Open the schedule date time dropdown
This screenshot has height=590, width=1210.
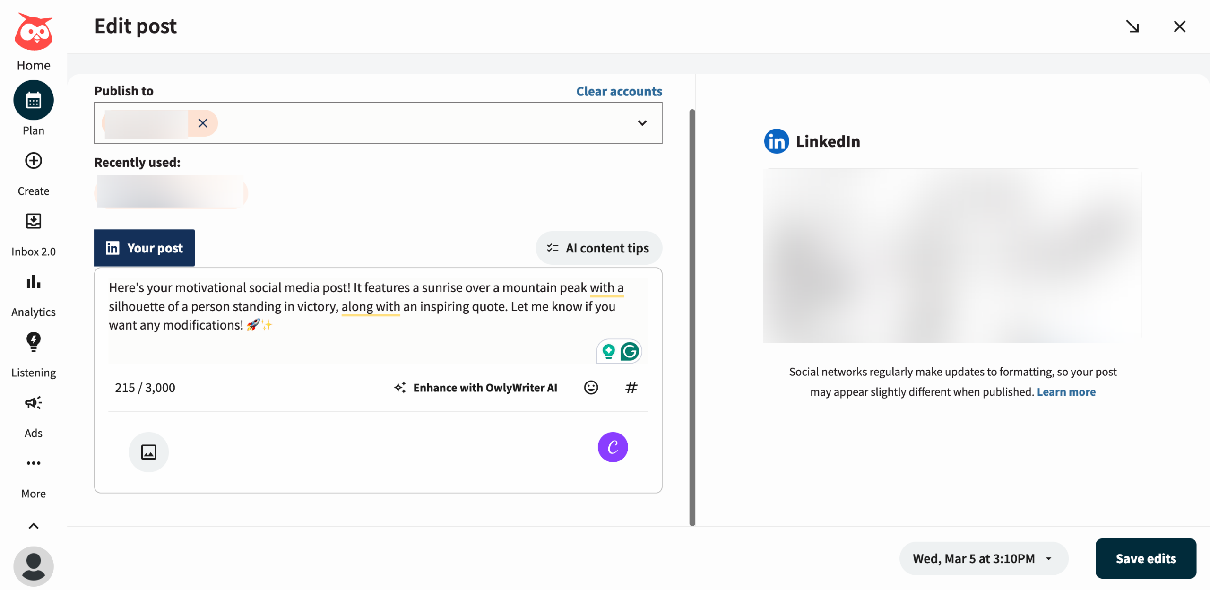[983, 558]
